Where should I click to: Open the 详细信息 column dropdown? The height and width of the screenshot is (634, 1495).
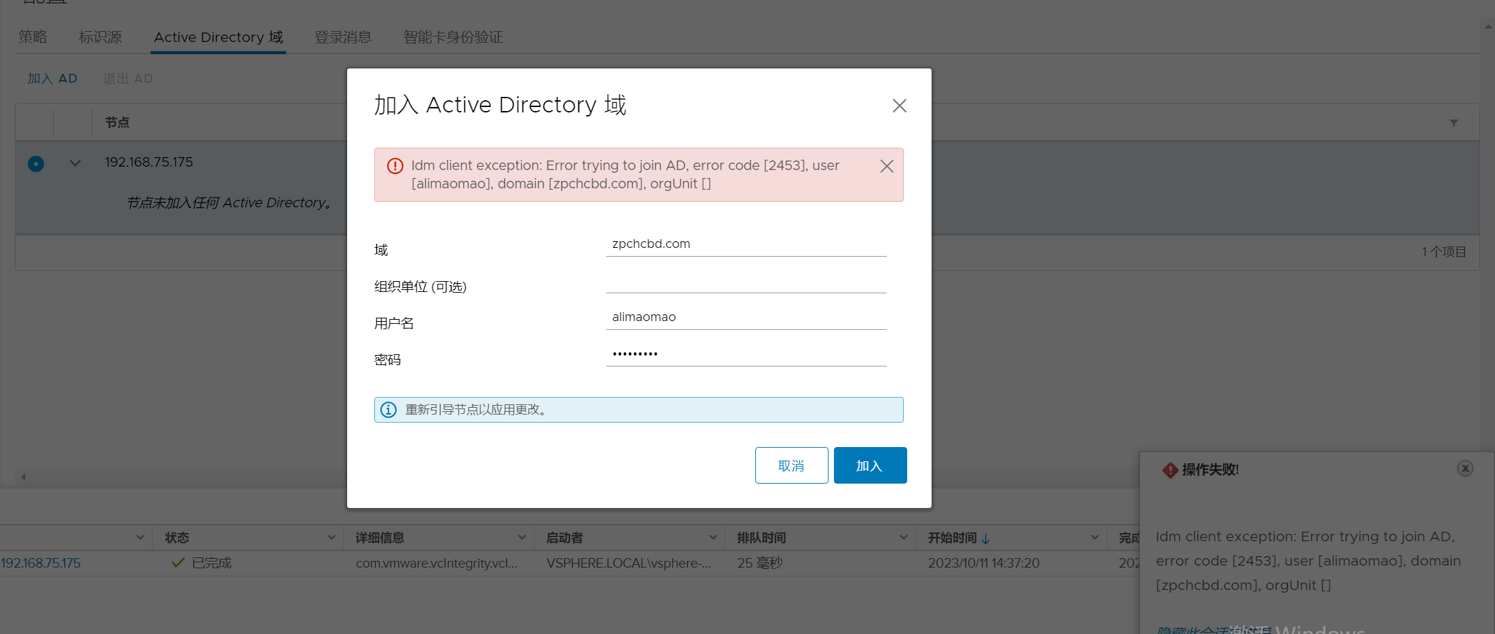(521, 537)
